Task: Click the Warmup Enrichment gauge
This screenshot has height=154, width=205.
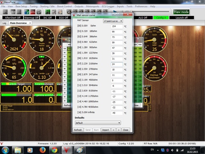Action: tap(154, 68)
